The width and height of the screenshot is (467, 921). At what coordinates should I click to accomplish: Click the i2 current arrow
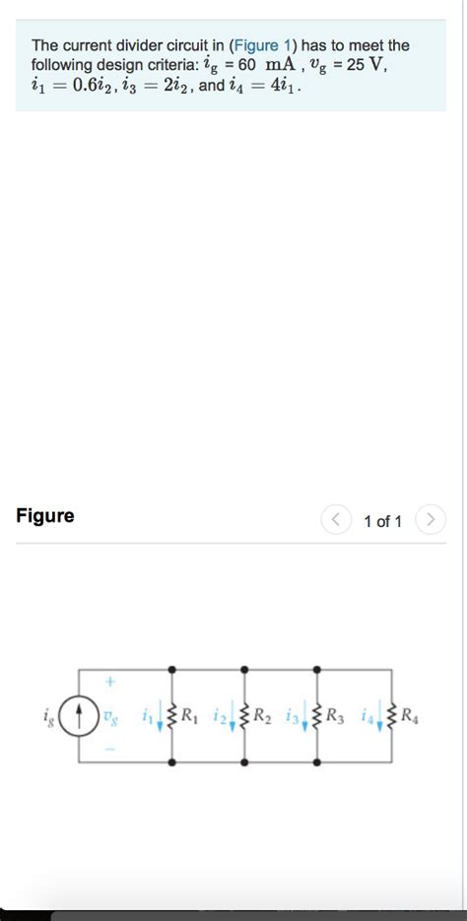tap(233, 716)
